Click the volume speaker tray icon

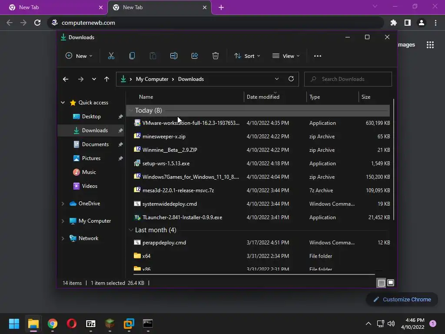coord(391,324)
